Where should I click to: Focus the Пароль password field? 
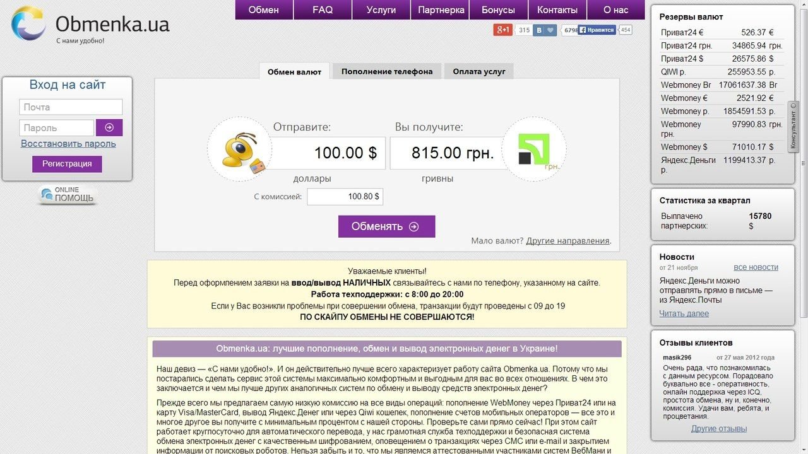pos(56,127)
